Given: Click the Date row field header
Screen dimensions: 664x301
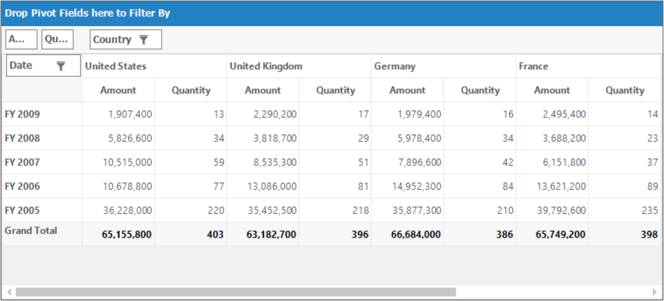Looking at the screenshot, I should pos(43,66).
